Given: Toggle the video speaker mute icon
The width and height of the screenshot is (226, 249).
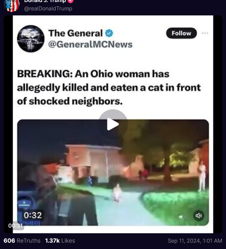Looking at the screenshot, I should click(x=198, y=215).
